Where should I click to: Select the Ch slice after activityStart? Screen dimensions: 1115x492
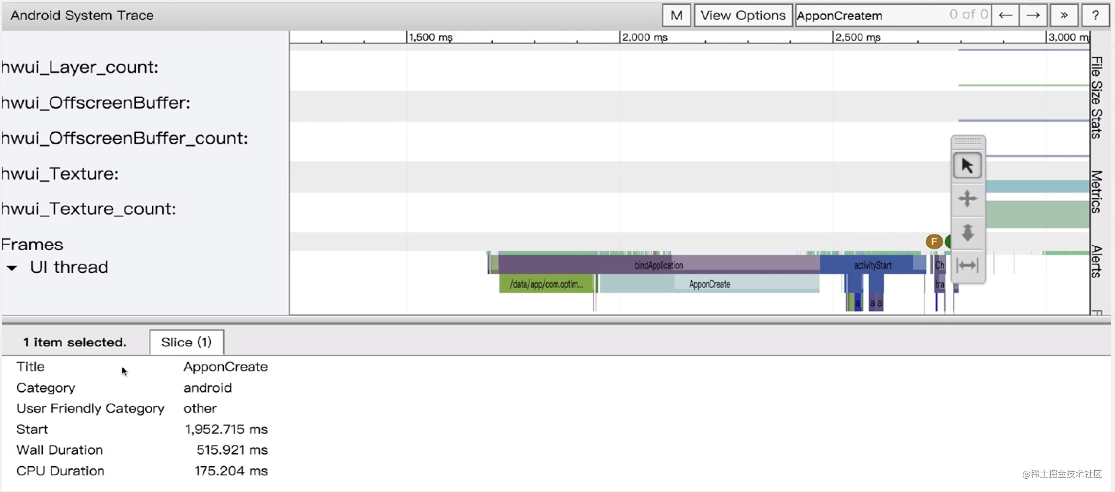pyautogui.click(x=939, y=265)
